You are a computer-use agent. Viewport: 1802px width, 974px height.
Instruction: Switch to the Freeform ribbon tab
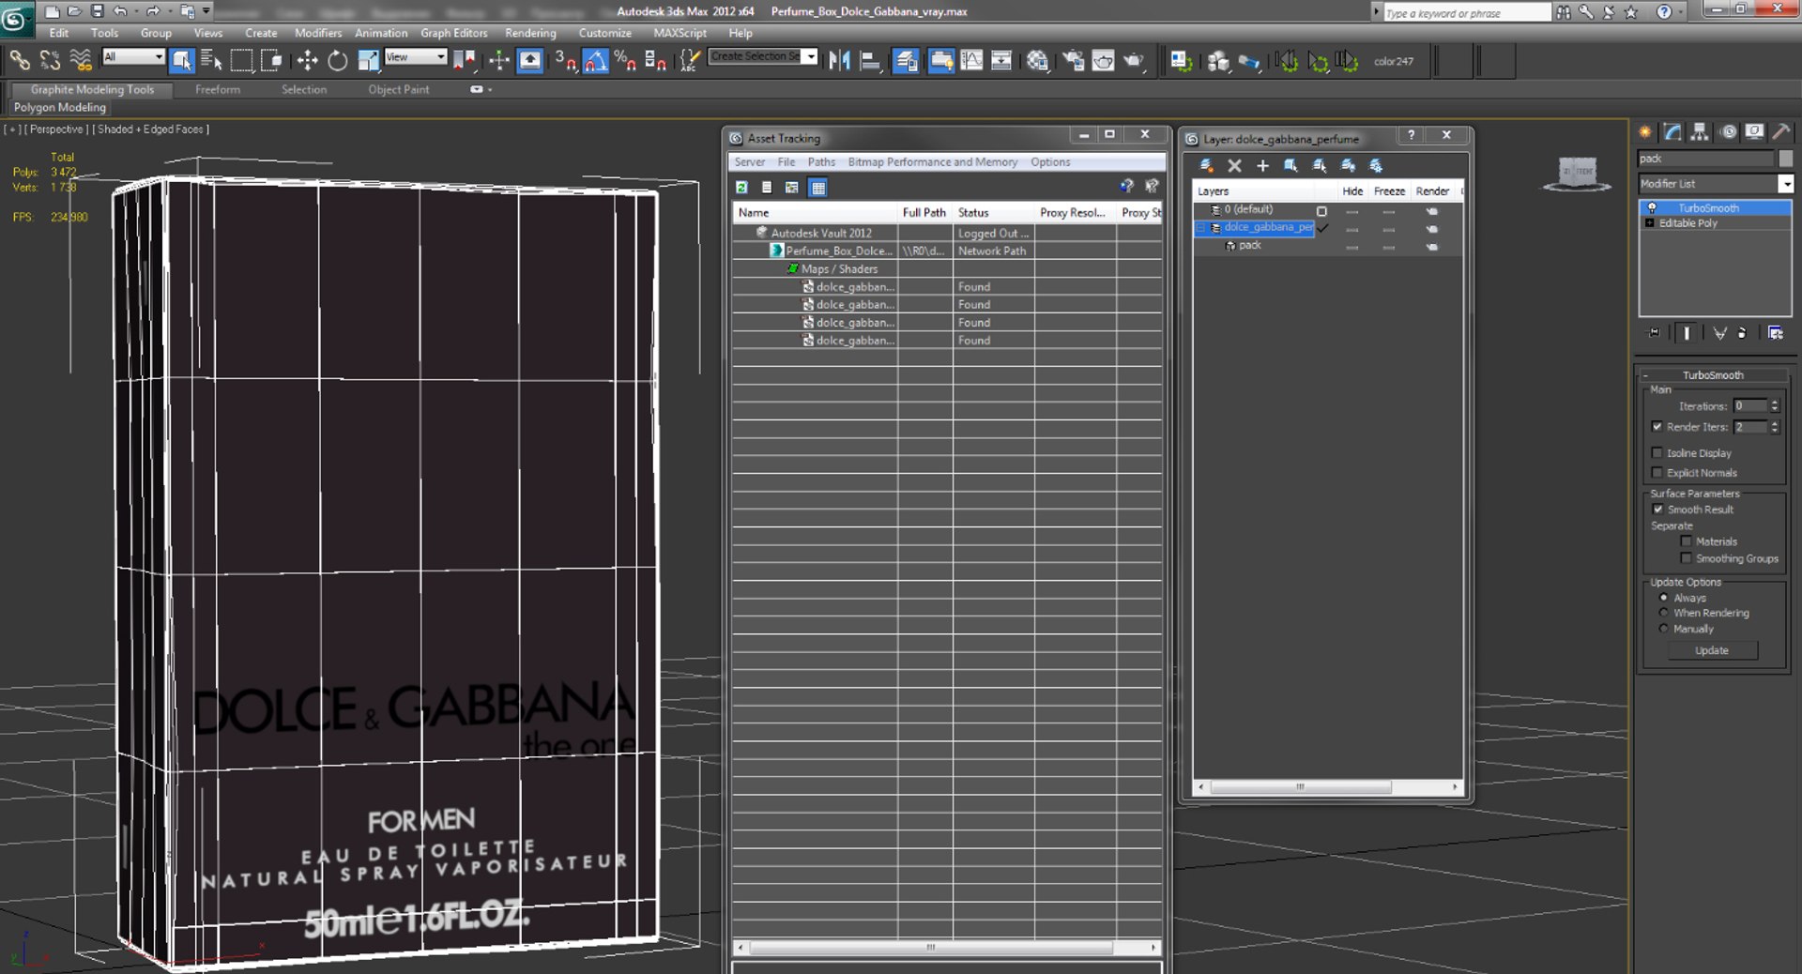(218, 90)
